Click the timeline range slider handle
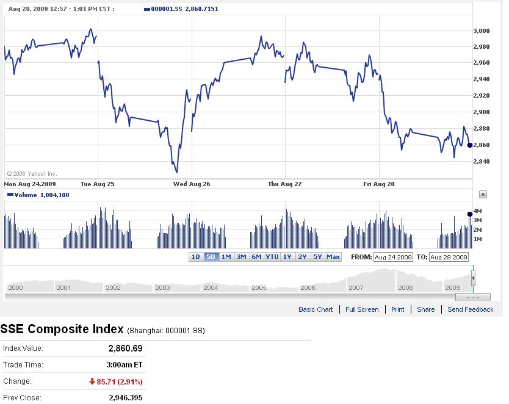The height and width of the screenshot is (404, 509). pyautogui.click(x=472, y=278)
